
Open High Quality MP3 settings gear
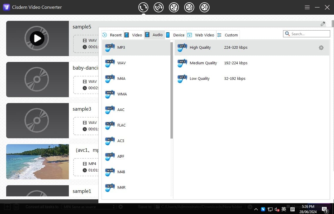(x=321, y=48)
